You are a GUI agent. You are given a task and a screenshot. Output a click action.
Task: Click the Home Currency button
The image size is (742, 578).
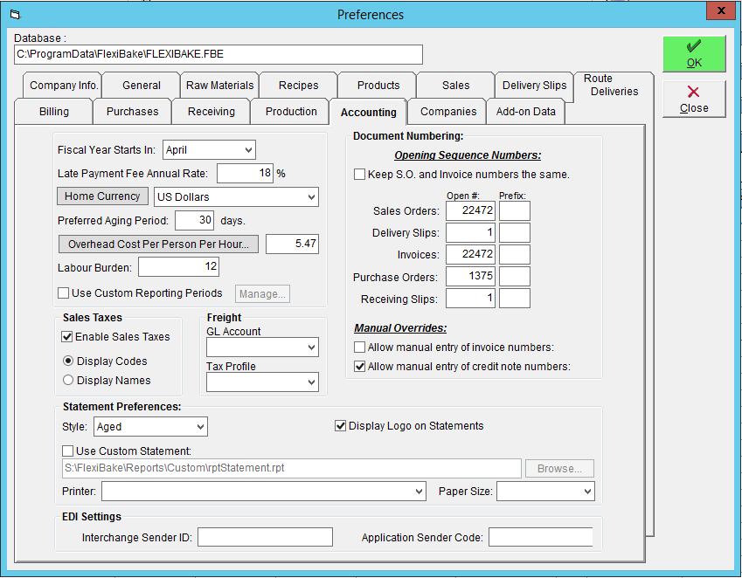pyautogui.click(x=102, y=196)
